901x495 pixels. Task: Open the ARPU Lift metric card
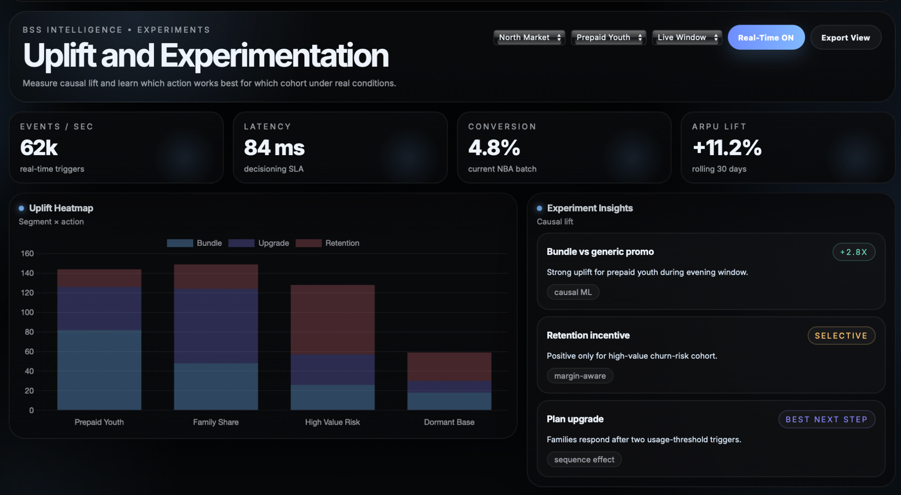(x=787, y=147)
